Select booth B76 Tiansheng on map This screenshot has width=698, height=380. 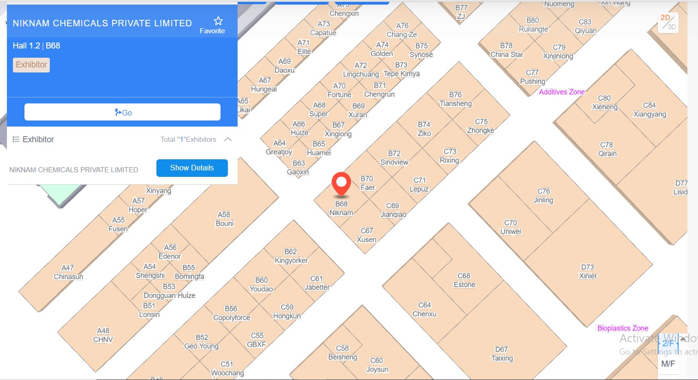pyautogui.click(x=455, y=99)
